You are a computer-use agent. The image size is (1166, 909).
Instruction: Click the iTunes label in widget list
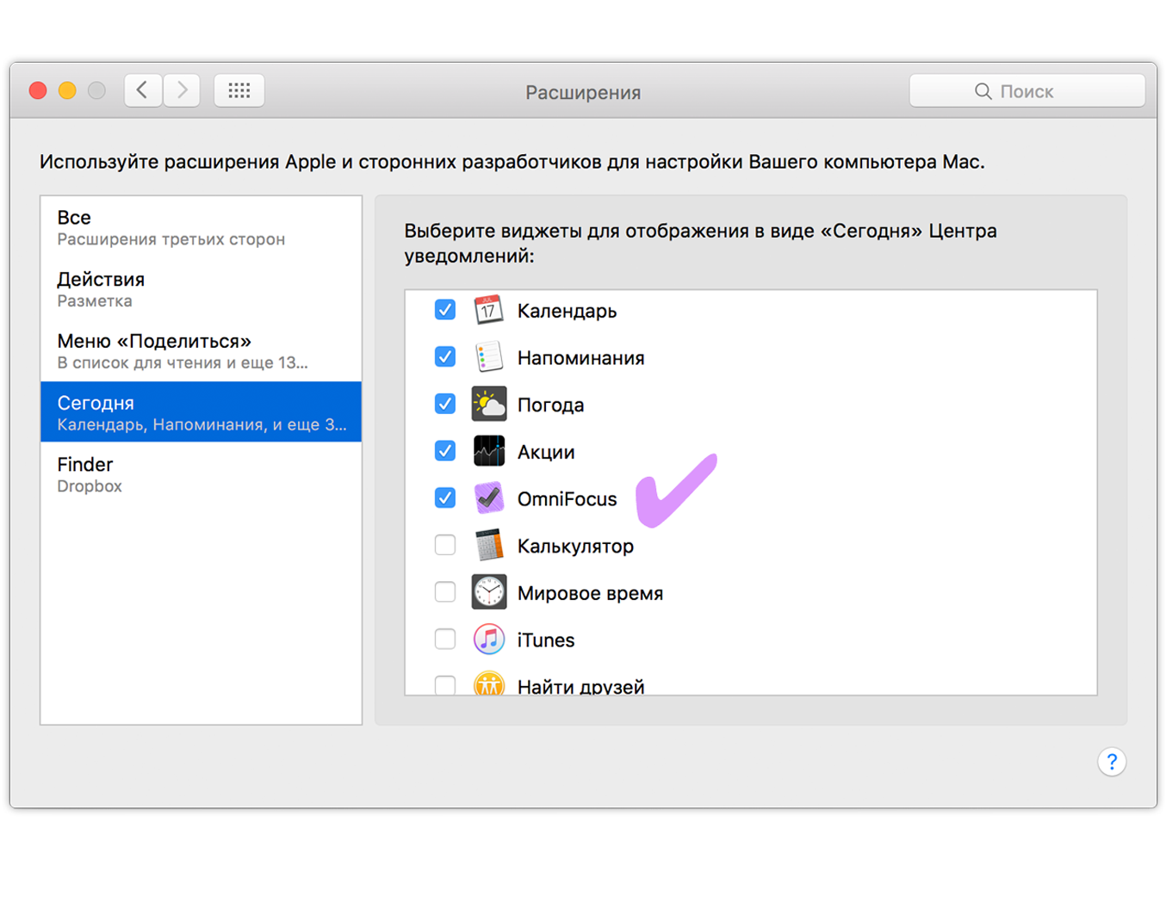[545, 640]
